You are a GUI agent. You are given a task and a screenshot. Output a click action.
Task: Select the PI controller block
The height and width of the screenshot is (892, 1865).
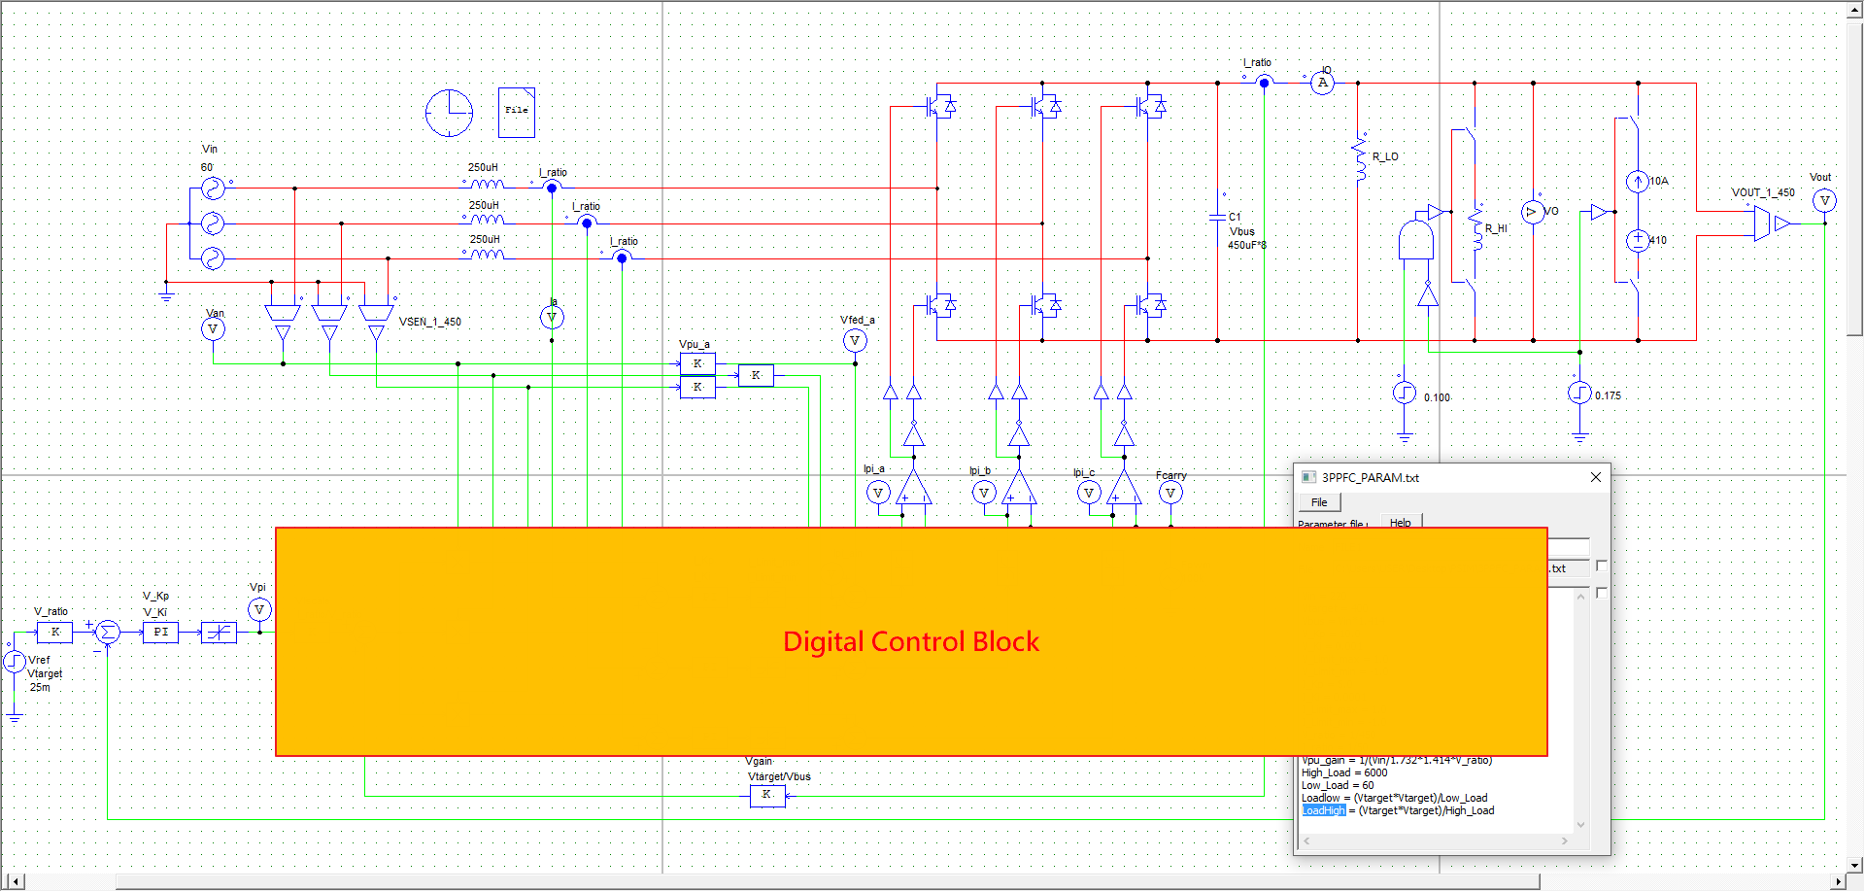coord(160,633)
